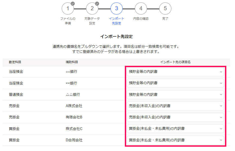Click 売掛金 in the A株式会社 row
Viewport: 235px width, 151px height.
[x=14, y=106]
